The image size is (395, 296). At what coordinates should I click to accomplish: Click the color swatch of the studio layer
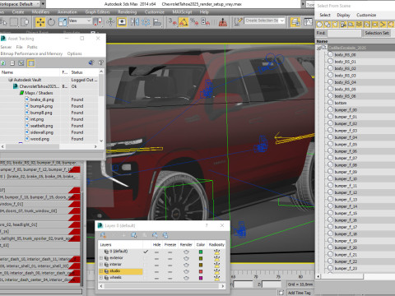(201, 271)
